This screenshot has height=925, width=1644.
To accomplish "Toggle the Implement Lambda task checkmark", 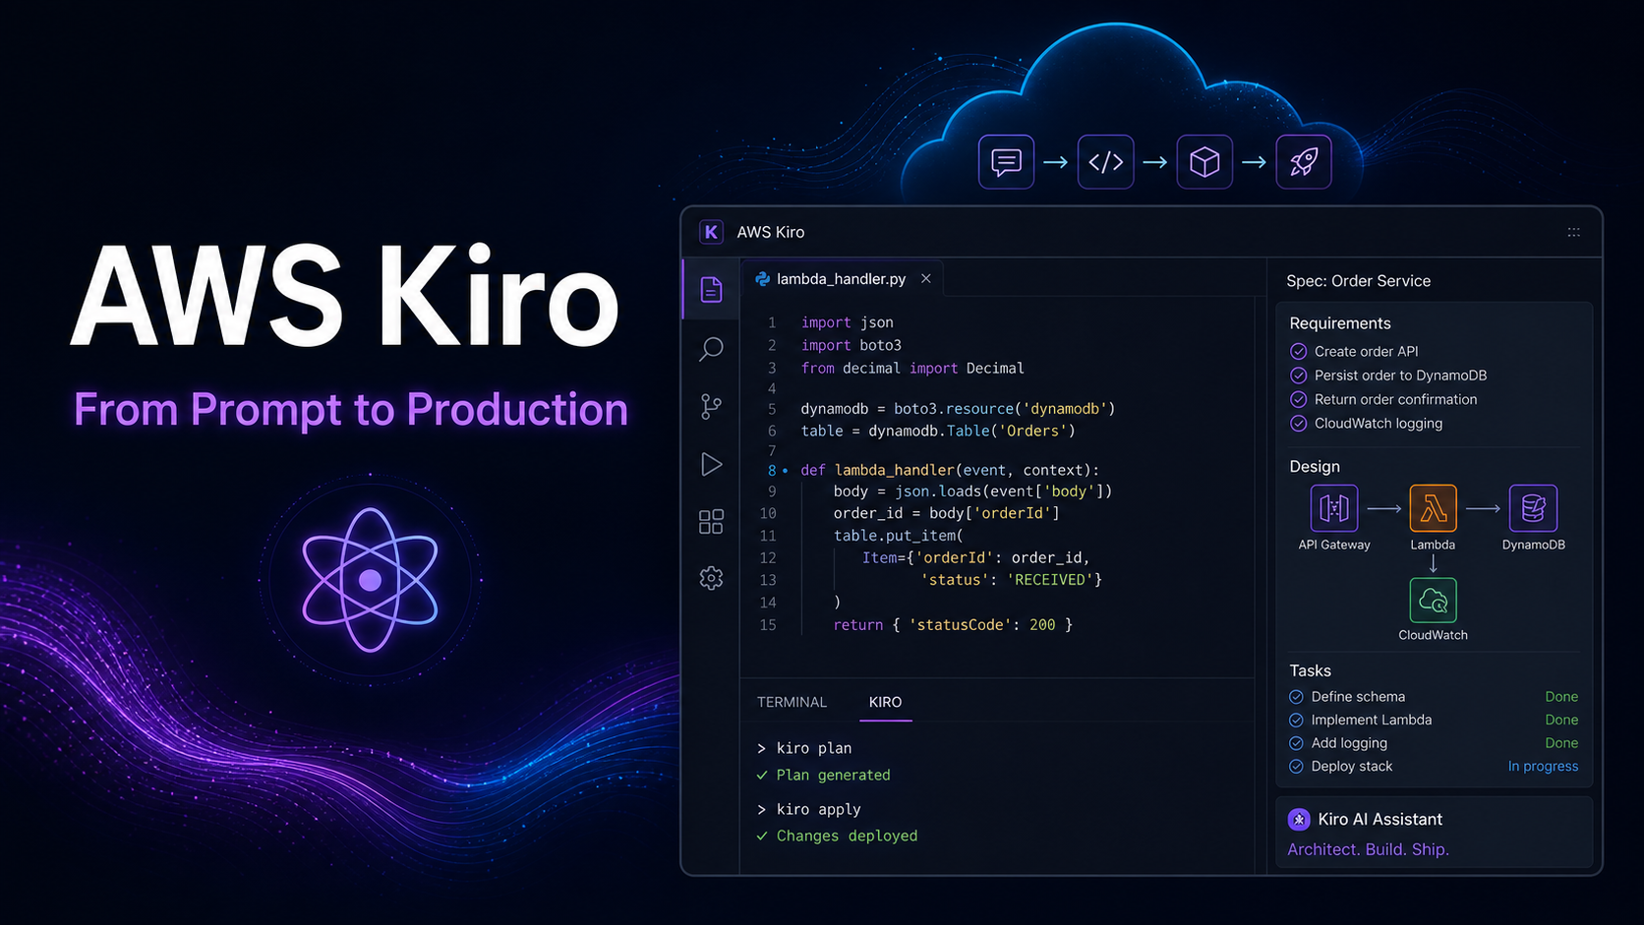I will coord(1296,721).
